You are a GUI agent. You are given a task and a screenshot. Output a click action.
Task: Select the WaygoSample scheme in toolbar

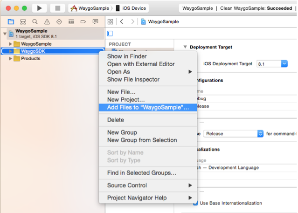pyautogui.click(x=90, y=8)
